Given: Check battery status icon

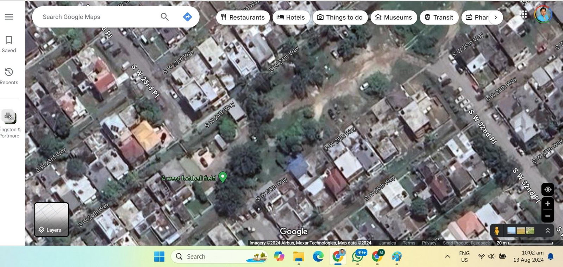Looking at the screenshot, I should tap(503, 256).
